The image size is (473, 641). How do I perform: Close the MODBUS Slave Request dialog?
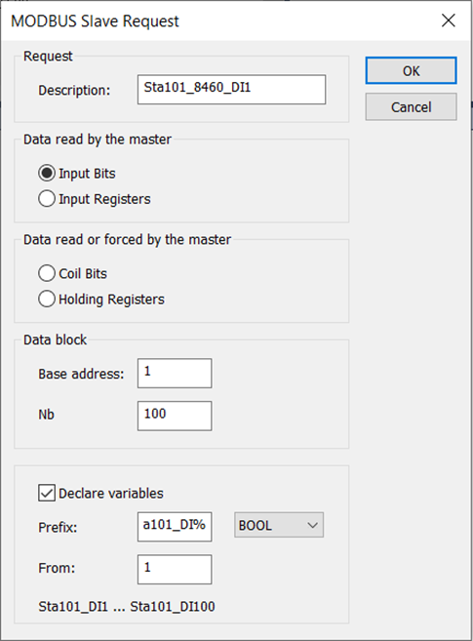point(449,20)
